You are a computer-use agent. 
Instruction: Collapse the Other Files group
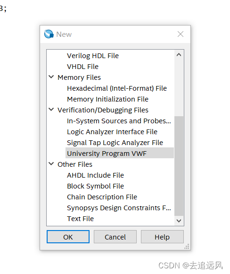click(51, 164)
